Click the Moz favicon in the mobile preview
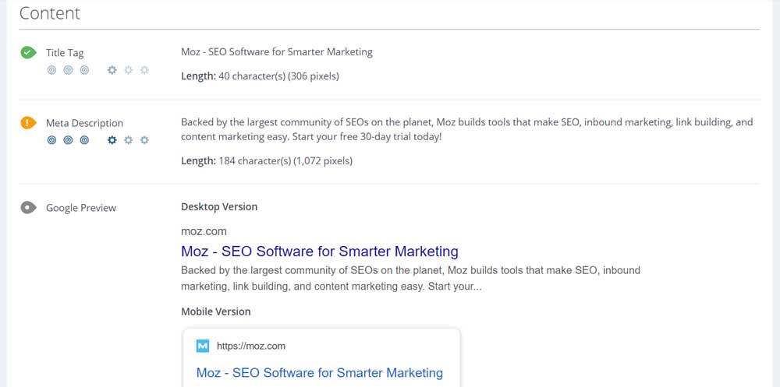The image size is (780, 387). click(203, 346)
